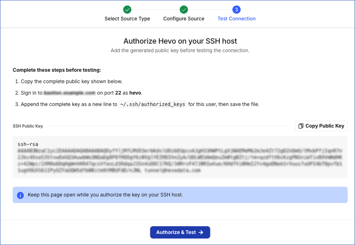Click the blurred bastion hostname in step 2
The width and height of the screenshot is (355, 245).
(x=69, y=93)
